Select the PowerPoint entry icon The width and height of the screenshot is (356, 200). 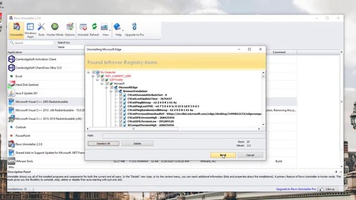click(x=11, y=136)
